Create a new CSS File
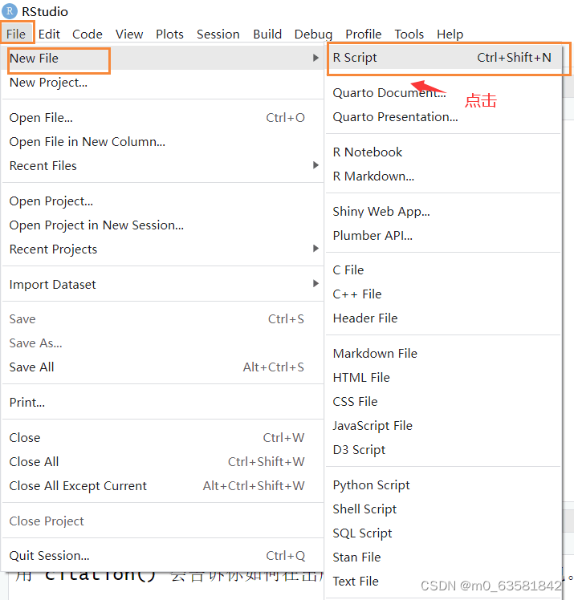This screenshot has width=574, height=600. 443,402
